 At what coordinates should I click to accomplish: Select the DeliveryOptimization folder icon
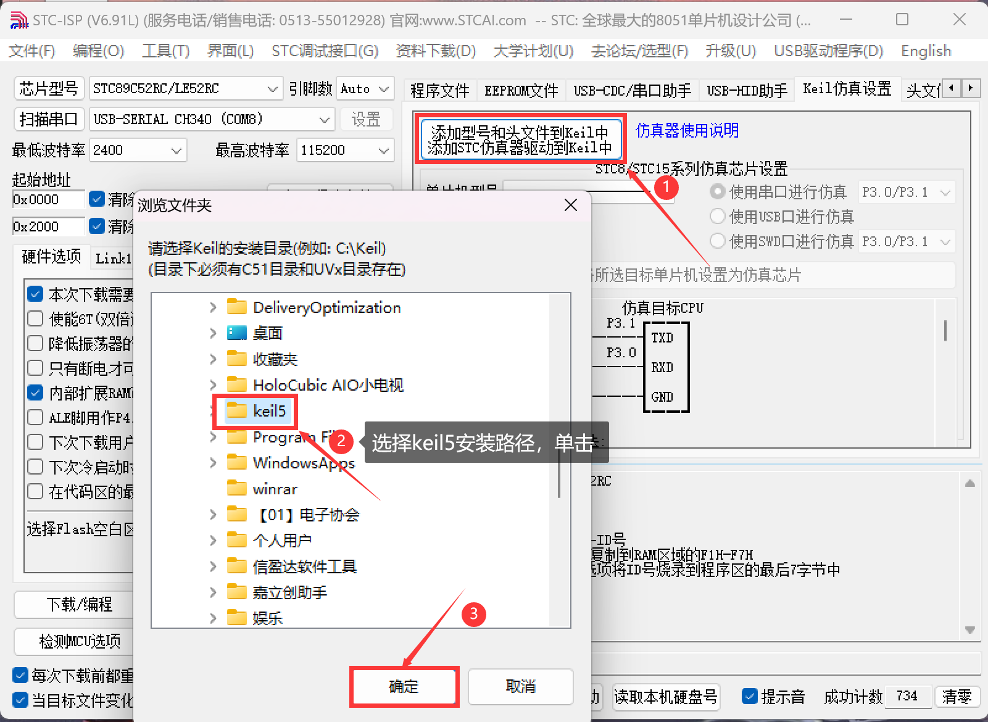237,307
